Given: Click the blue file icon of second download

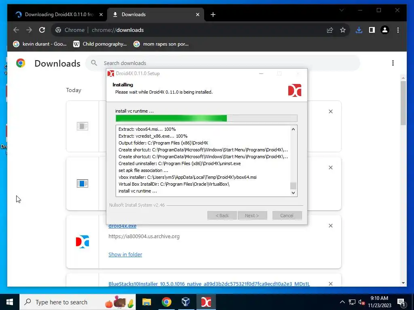Looking at the screenshot, I should pos(82,183).
